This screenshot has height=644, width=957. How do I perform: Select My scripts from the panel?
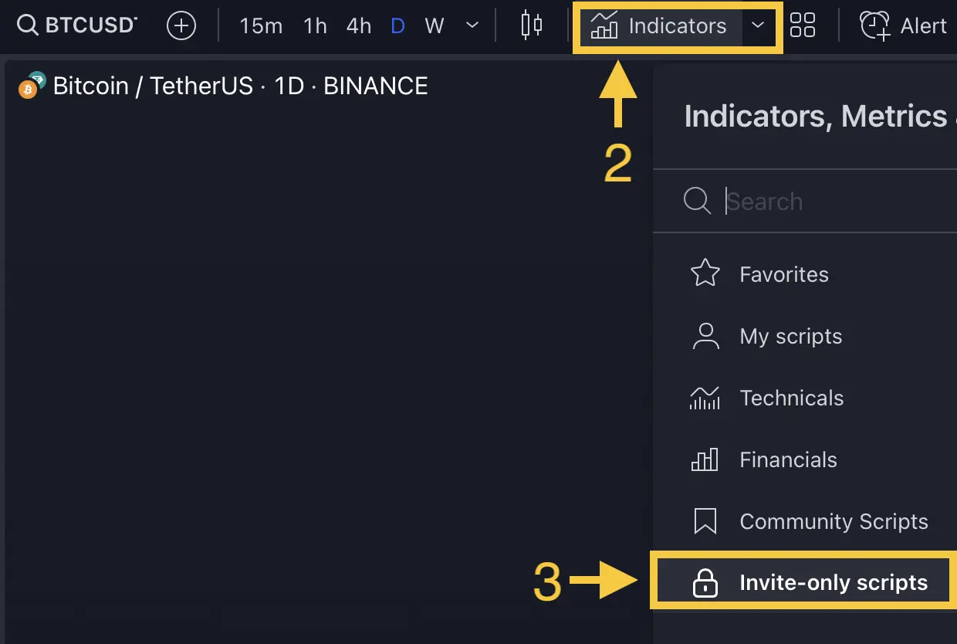point(790,336)
